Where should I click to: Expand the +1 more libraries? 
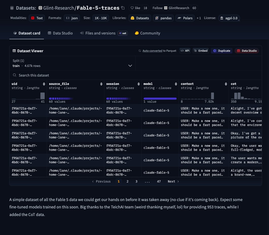tap(199, 18)
